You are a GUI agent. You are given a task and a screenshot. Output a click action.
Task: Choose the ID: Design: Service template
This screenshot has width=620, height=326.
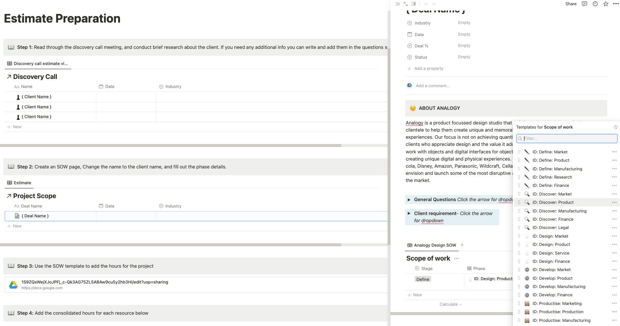point(550,253)
